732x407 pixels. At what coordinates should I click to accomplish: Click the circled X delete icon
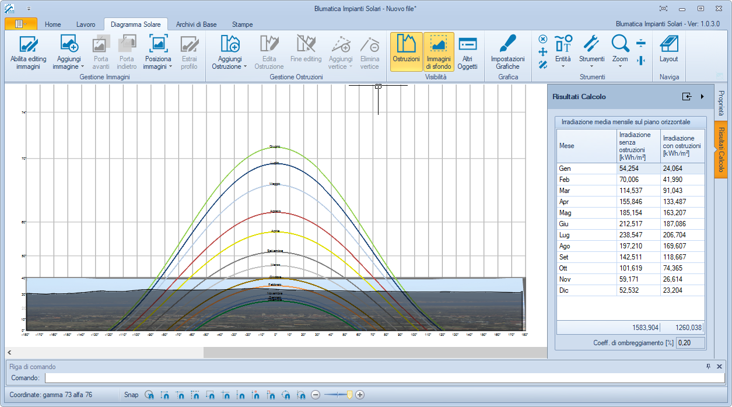point(542,39)
